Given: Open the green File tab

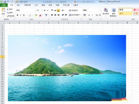Looking at the screenshot, I should coord(4,5).
